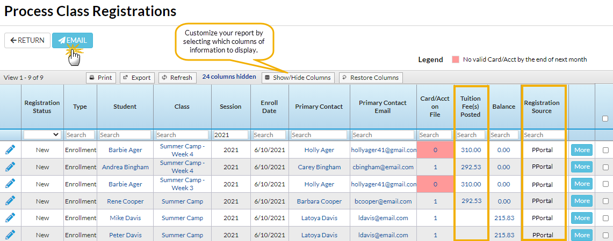Open More for Barbie Ager Week 4
613x241 pixels.
tap(582, 150)
